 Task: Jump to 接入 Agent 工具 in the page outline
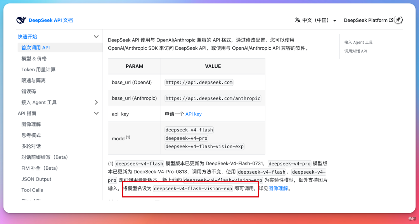coord(358,42)
